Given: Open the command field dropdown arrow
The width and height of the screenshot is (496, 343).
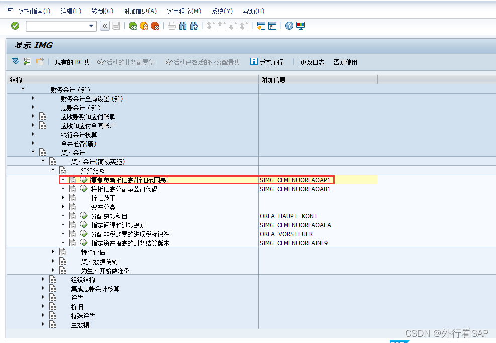Looking at the screenshot, I should pyautogui.click(x=91, y=26).
